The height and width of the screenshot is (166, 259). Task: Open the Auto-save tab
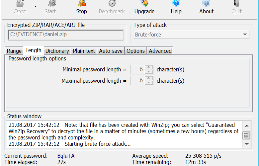pos(111,51)
